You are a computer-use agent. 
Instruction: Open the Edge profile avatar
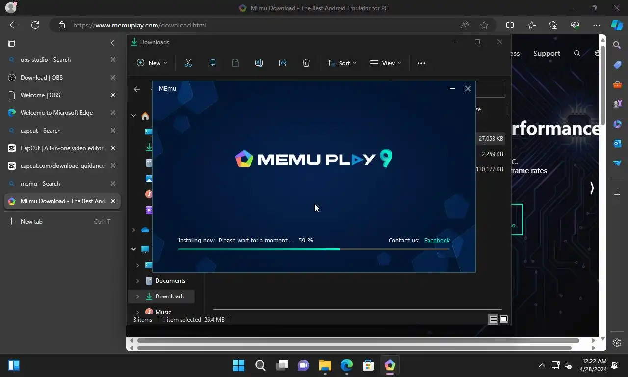10,8
